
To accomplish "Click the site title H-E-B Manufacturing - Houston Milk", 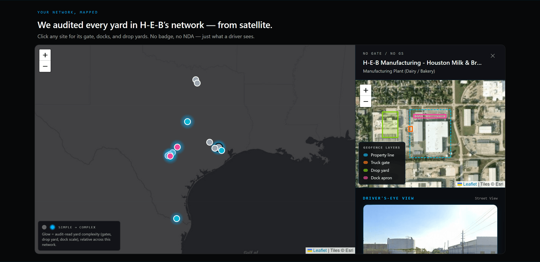I will pyautogui.click(x=422, y=63).
